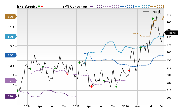Click the green up arrow in EPS Surprise legend

click(x=39, y=6)
